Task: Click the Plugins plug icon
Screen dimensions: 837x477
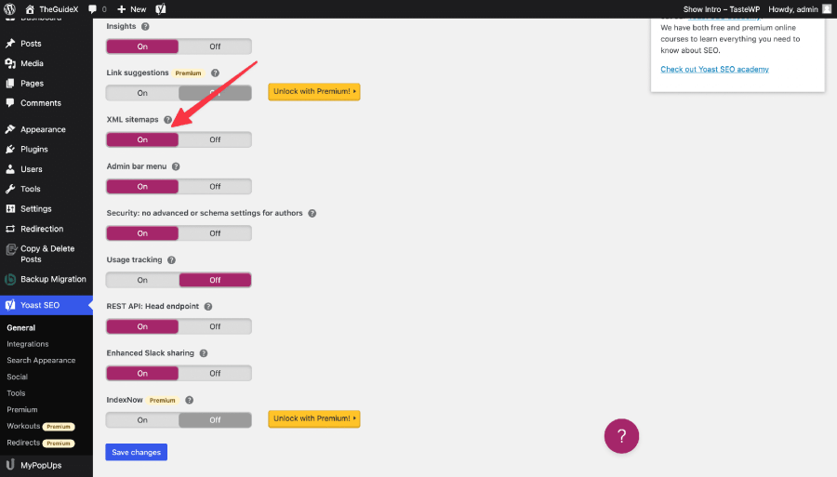Action: click(x=10, y=149)
